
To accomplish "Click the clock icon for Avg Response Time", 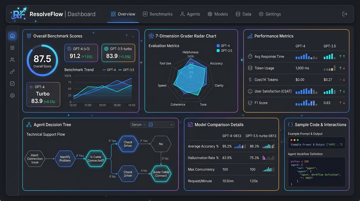I will pyautogui.click(x=250, y=57).
